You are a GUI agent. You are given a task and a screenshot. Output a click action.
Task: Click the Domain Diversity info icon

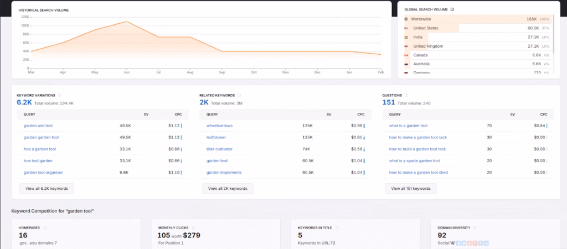click(473, 227)
